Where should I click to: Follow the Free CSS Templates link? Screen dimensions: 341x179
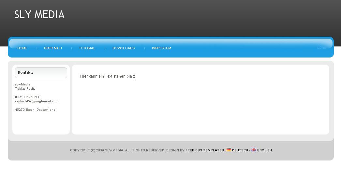204,150
